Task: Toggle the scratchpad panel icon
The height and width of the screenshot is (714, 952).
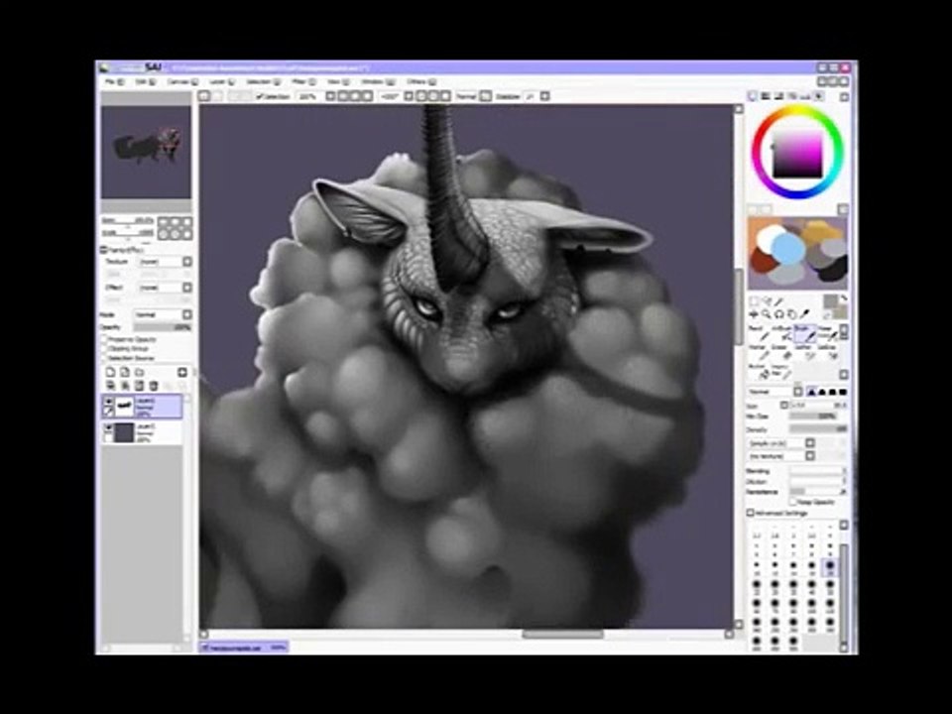Action: click(818, 96)
